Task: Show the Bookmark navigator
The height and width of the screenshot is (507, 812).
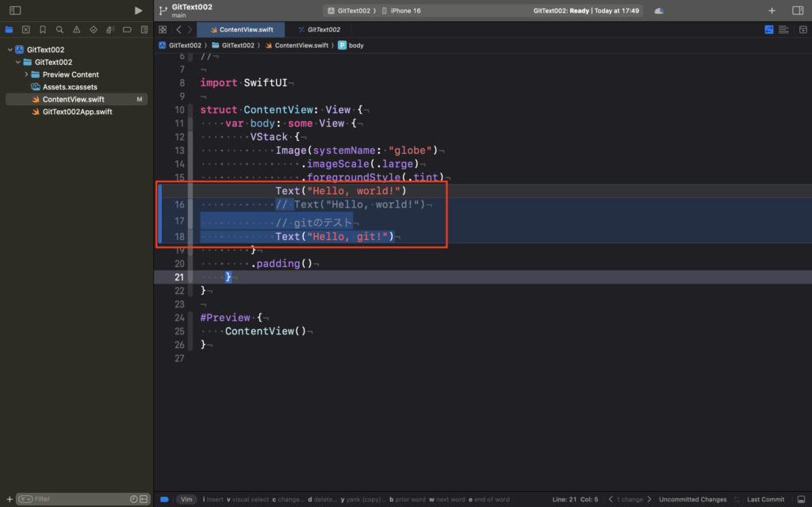Action: (x=43, y=29)
